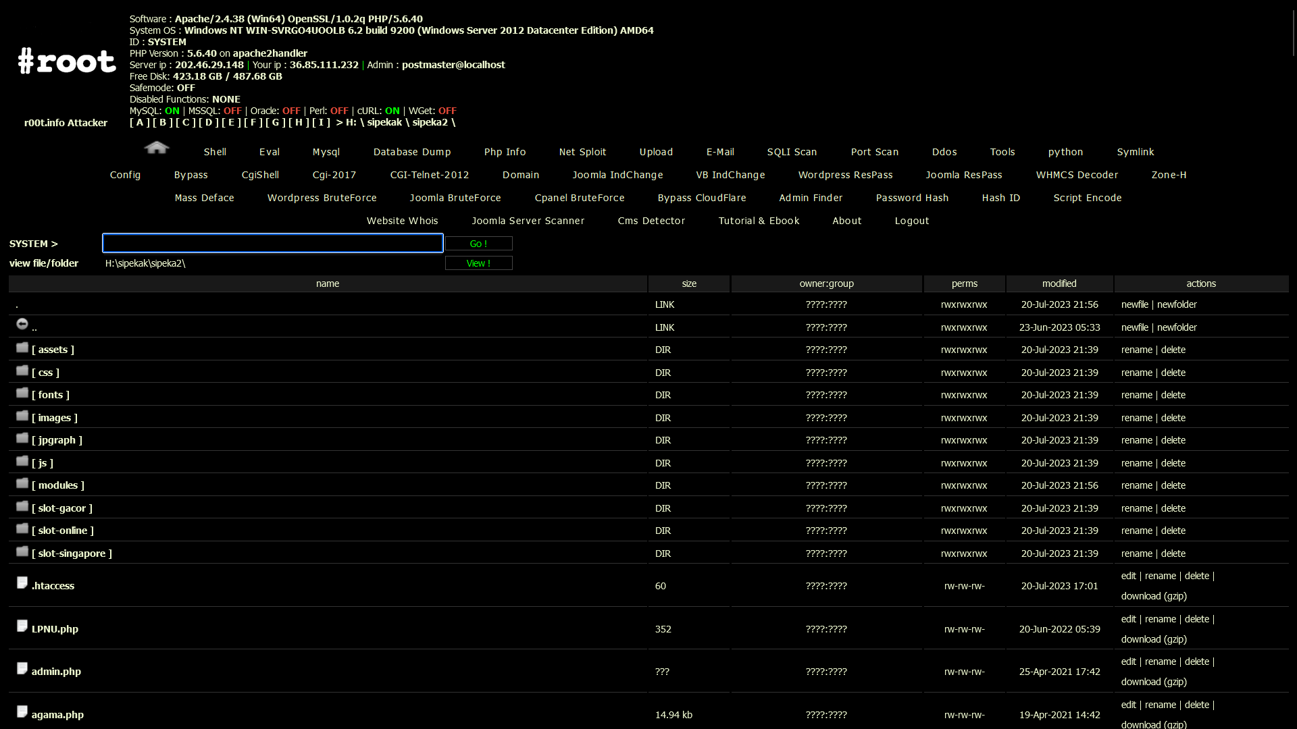Go to the Config menu item
This screenshot has width=1297, height=729.
[125, 175]
